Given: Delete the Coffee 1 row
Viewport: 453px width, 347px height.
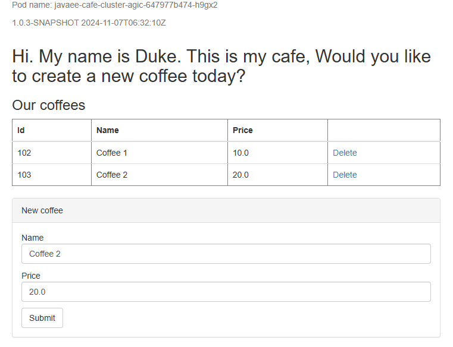Looking at the screenshot, I should coord(345,153).
